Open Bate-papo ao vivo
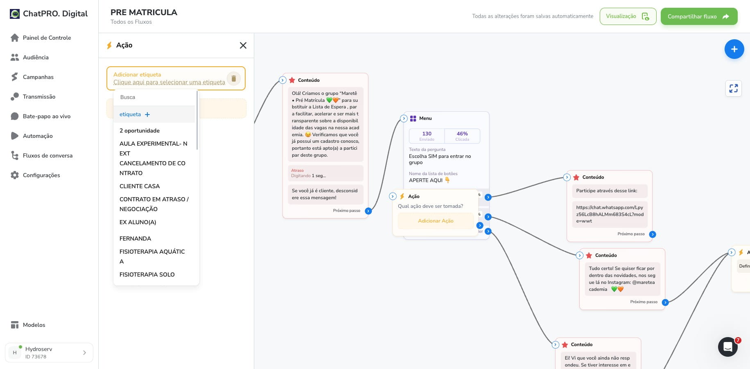Screen dimensions: 750x369 coord(47,116)
